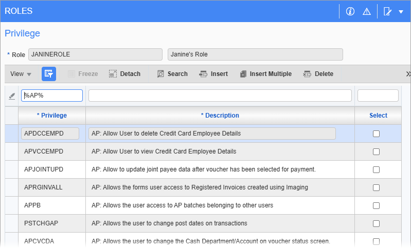Open the information icon in header
The width and height of the screenshot is (411, 248).
(350, 11)
